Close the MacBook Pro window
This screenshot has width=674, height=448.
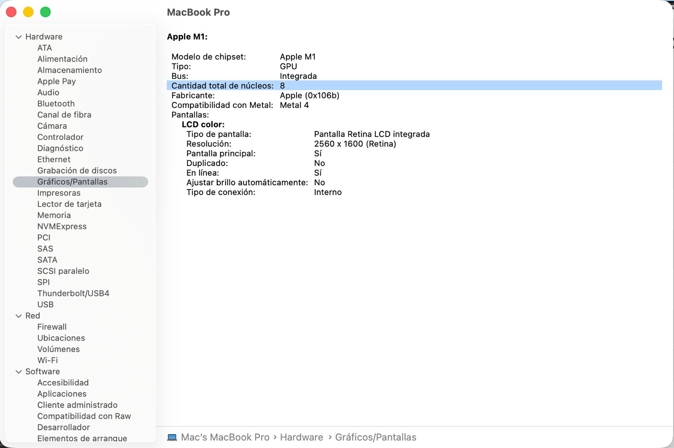click(11, 12)
